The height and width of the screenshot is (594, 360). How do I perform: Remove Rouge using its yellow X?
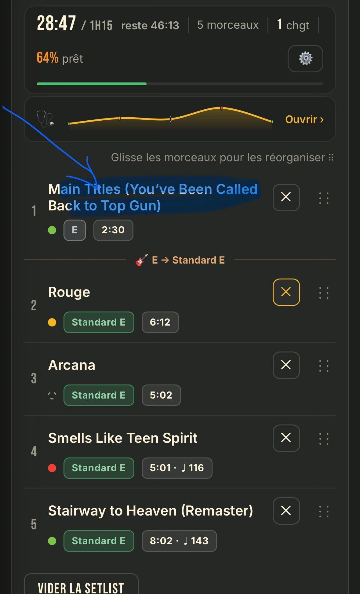point(286,292)
